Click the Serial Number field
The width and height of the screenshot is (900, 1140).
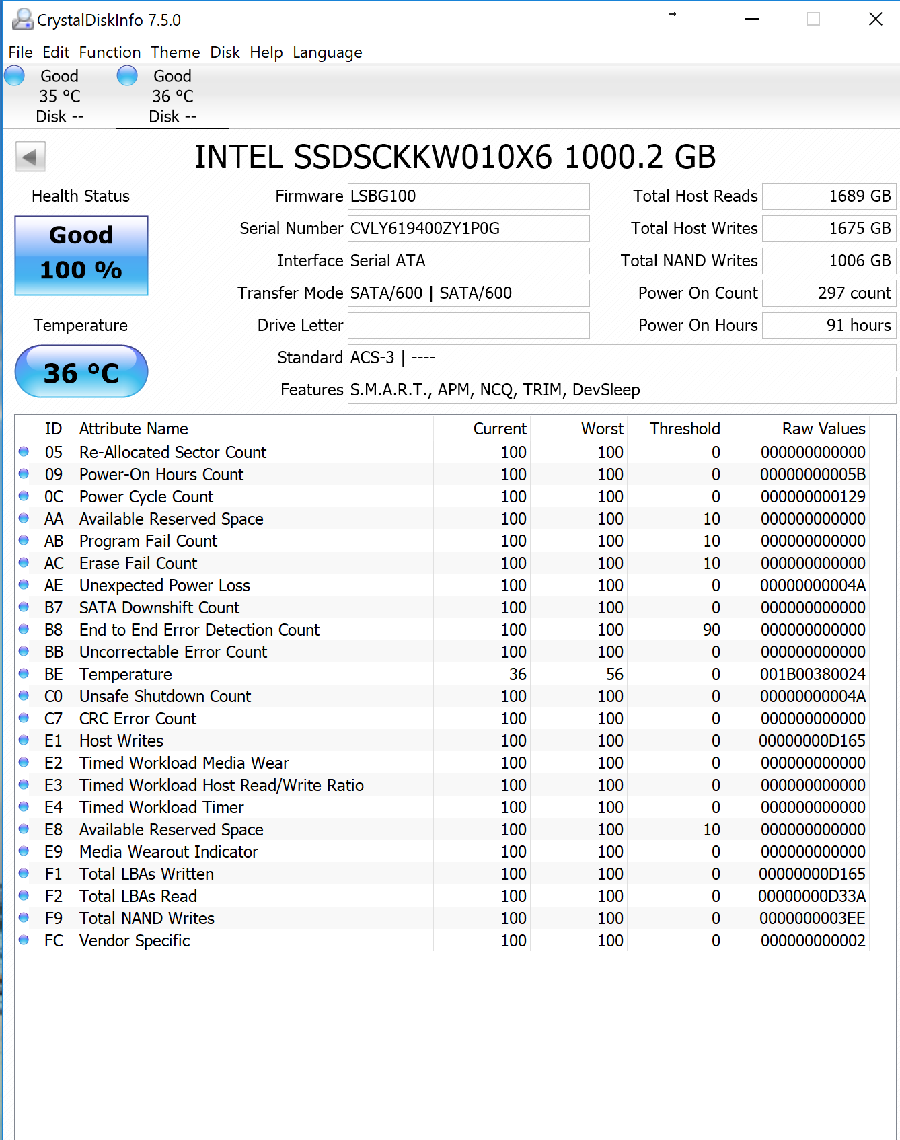coord(468,229)
